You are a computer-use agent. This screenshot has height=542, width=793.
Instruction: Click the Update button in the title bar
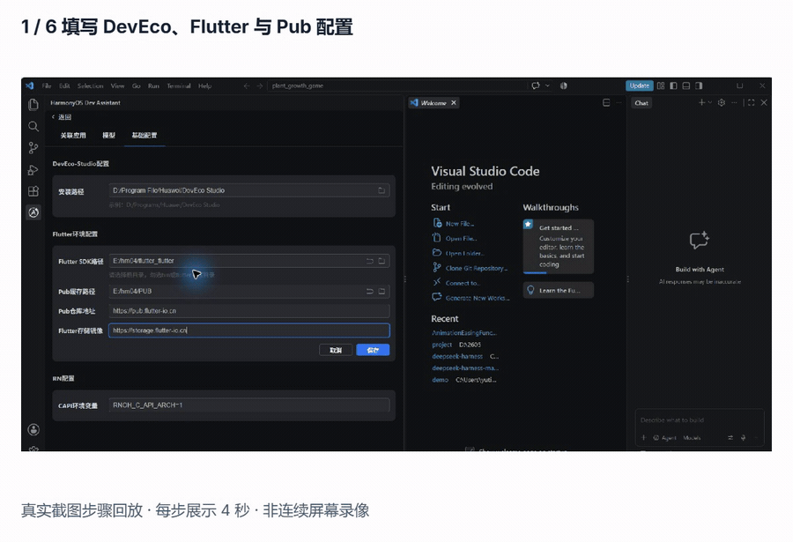640,86
